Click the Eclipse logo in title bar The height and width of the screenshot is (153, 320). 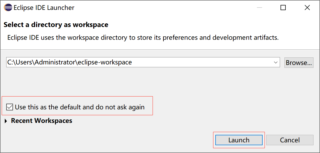click(x=8, y=8)
